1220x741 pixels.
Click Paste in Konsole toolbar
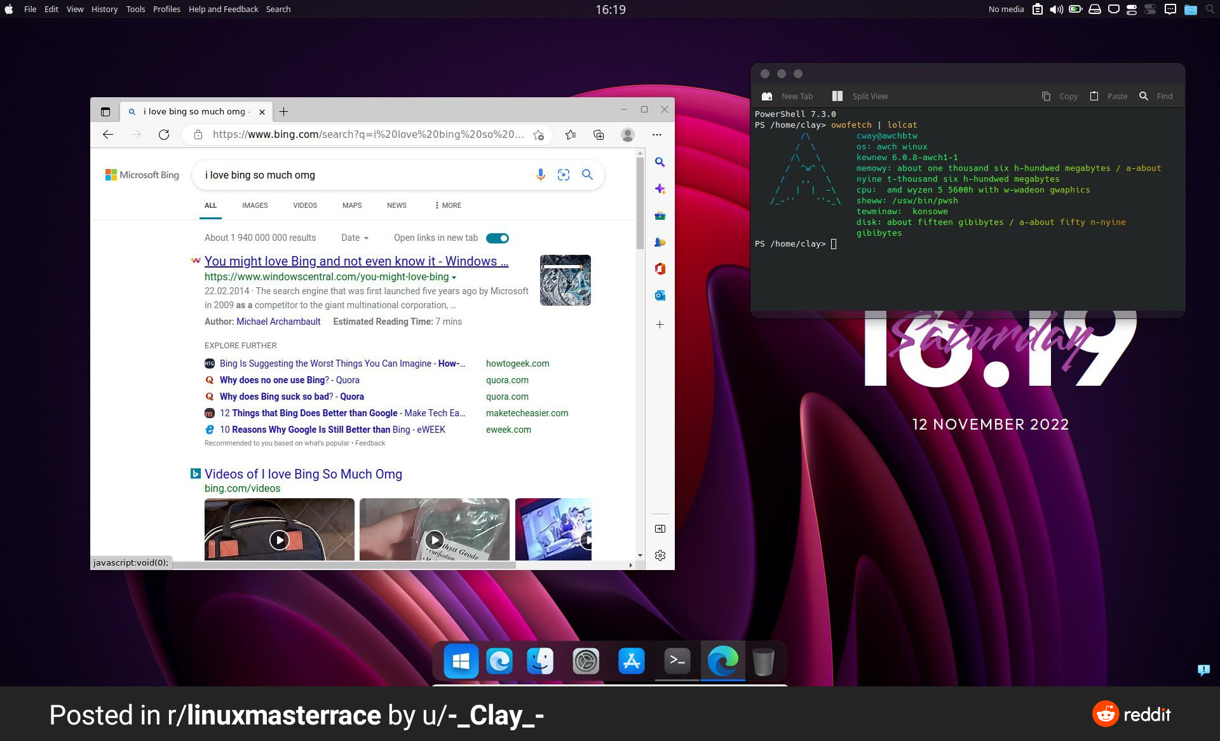tap(1108, 96)
